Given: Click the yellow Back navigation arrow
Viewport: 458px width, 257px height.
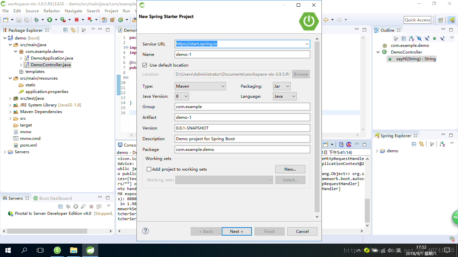Looking at the screenshot, I should [x=326, y=20].
